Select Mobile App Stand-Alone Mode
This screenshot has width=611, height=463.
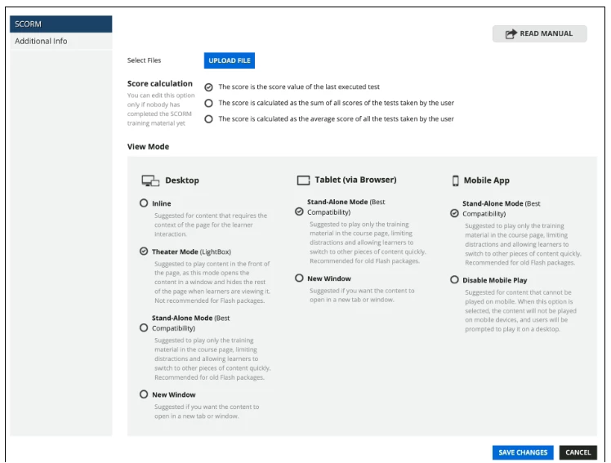click(x=454, y=213)
